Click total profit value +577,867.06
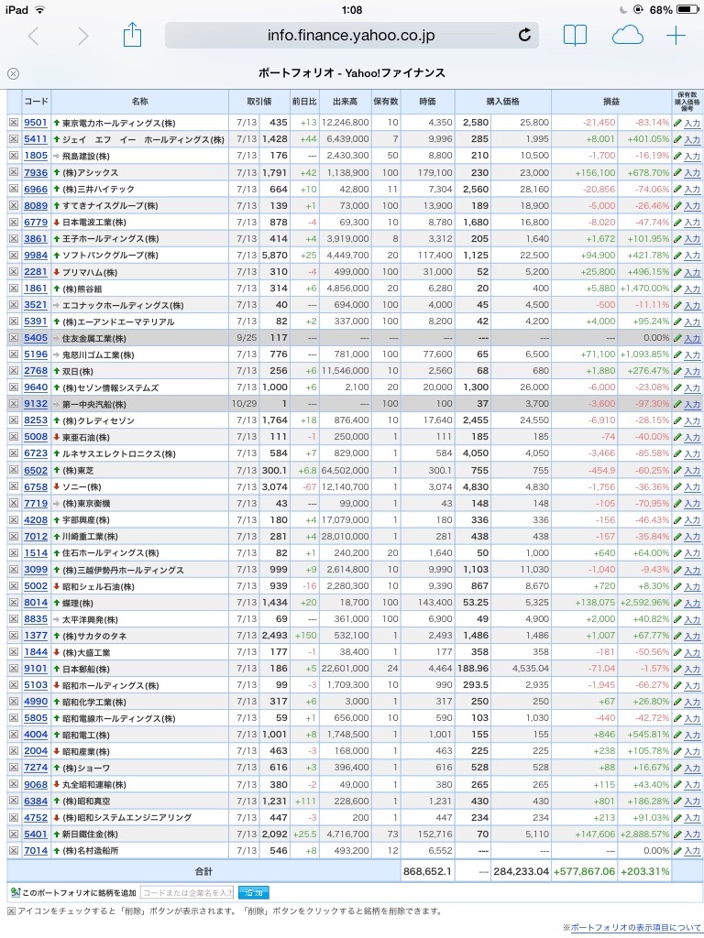The image size is (704, 938). click(x=584, y=872)
